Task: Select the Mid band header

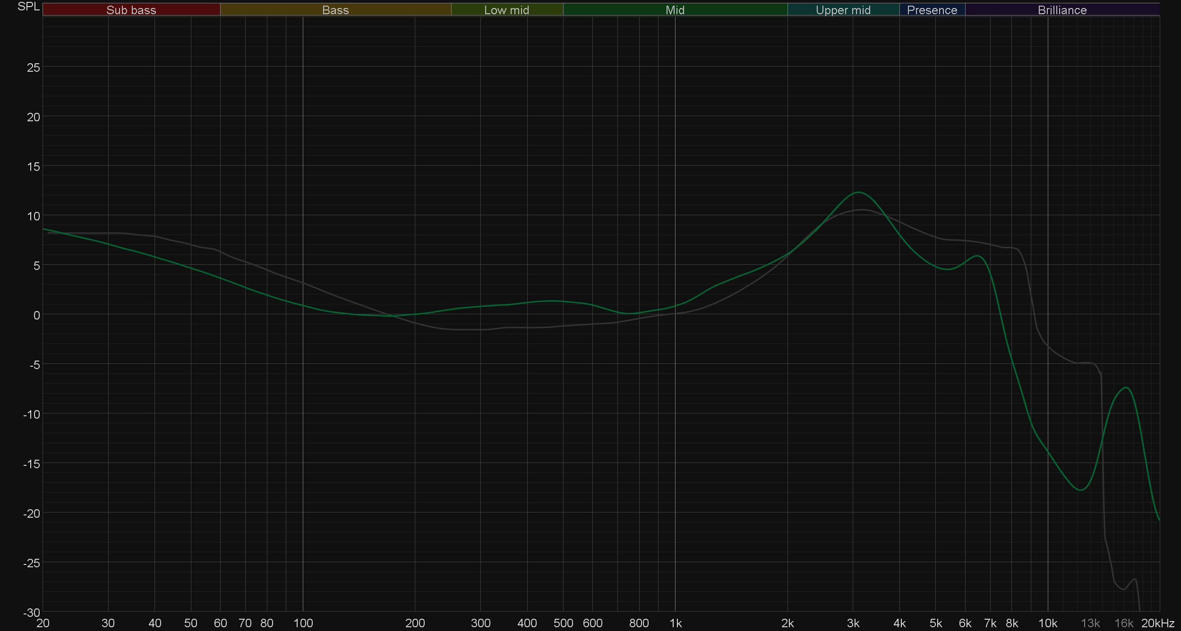Action: 675,10
